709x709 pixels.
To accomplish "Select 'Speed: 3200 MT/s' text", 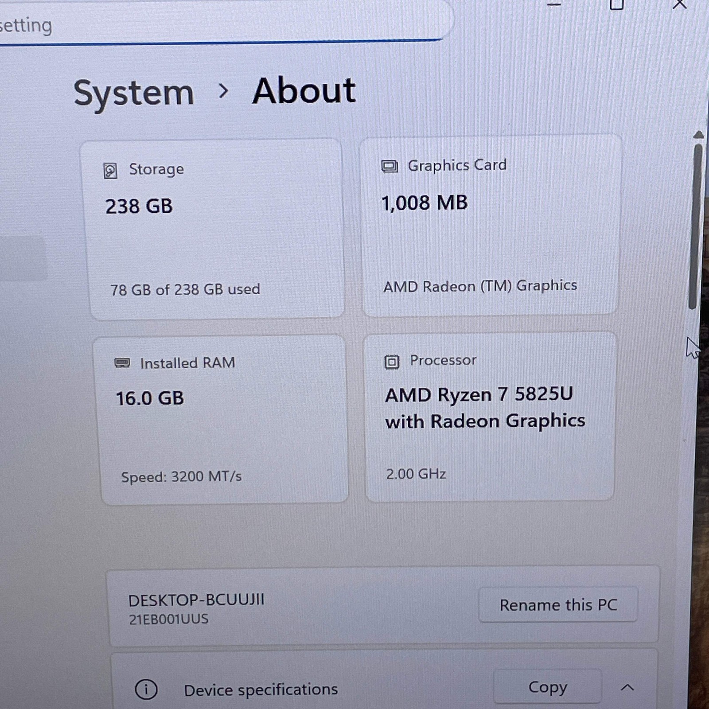I will pyautogui.click(x=181, y=477).
